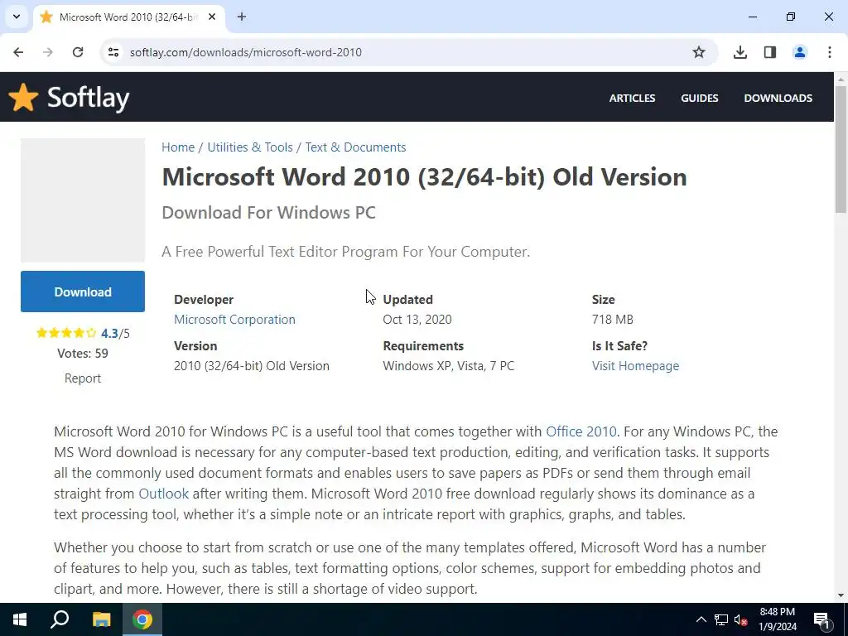The image size is (848, 636).
Task: Open Chrome downloads icon
Action: click(740, 52)
